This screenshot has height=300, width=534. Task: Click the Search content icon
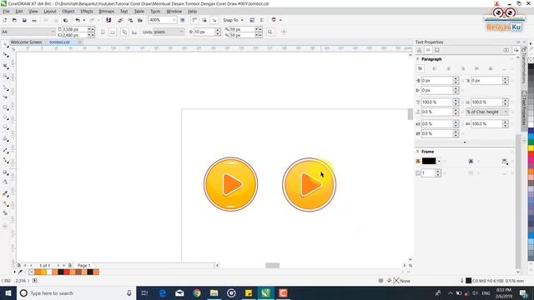pyautogui.click(x=108, y=20)
